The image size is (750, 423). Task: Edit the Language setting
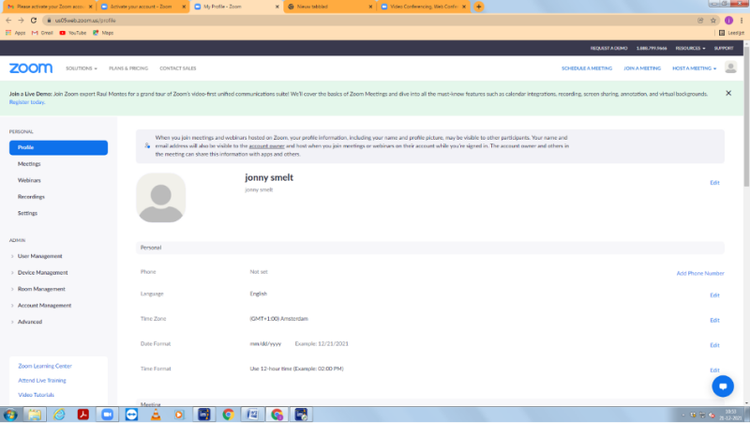714,295
